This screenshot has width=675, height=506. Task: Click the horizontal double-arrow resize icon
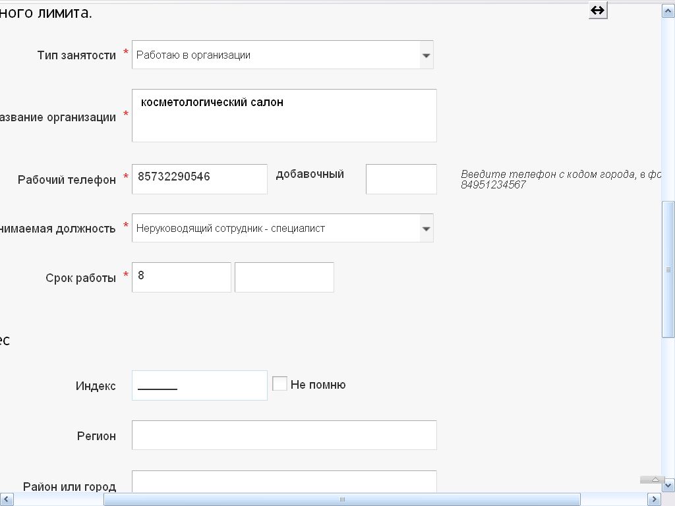(x=597, y=11)
